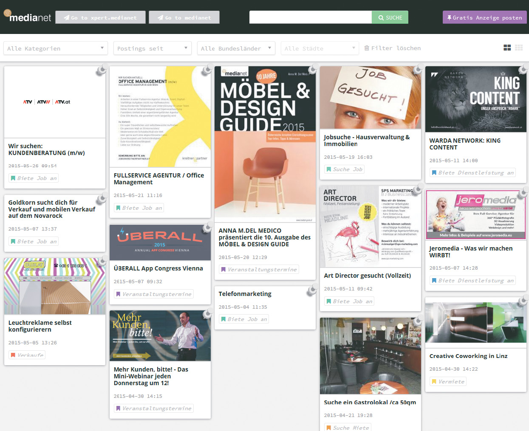Open the Alle Bundesländer dropdown
The image size is (529, 431).
click(236, 48)
